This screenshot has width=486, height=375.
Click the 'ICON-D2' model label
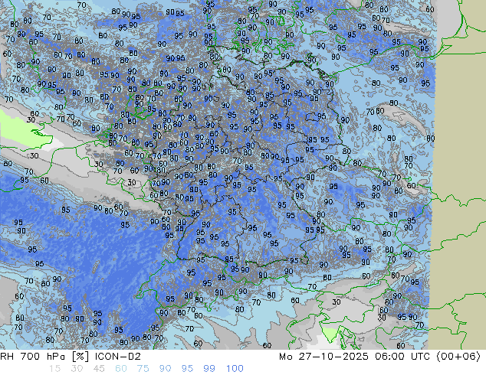(118, 357)
